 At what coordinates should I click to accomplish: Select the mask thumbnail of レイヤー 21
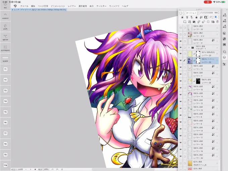pos(198,81)
